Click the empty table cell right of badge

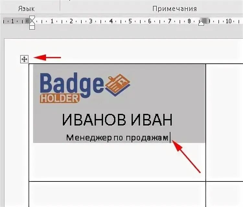pos(225,122)
